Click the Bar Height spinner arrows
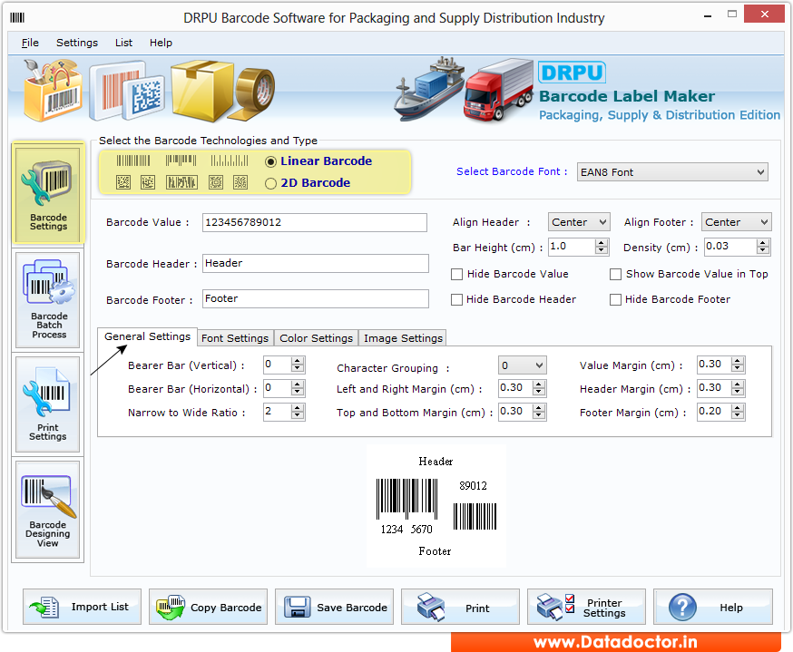793x652 pixels. coord(601,247)
